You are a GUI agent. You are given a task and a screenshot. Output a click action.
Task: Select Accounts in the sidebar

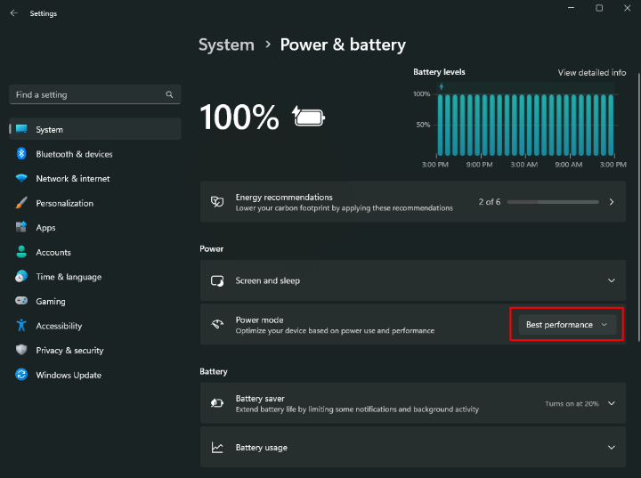pyautogui.click(x=95, y=252)
